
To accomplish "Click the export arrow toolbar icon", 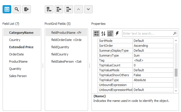I will [x=27, y=9].
